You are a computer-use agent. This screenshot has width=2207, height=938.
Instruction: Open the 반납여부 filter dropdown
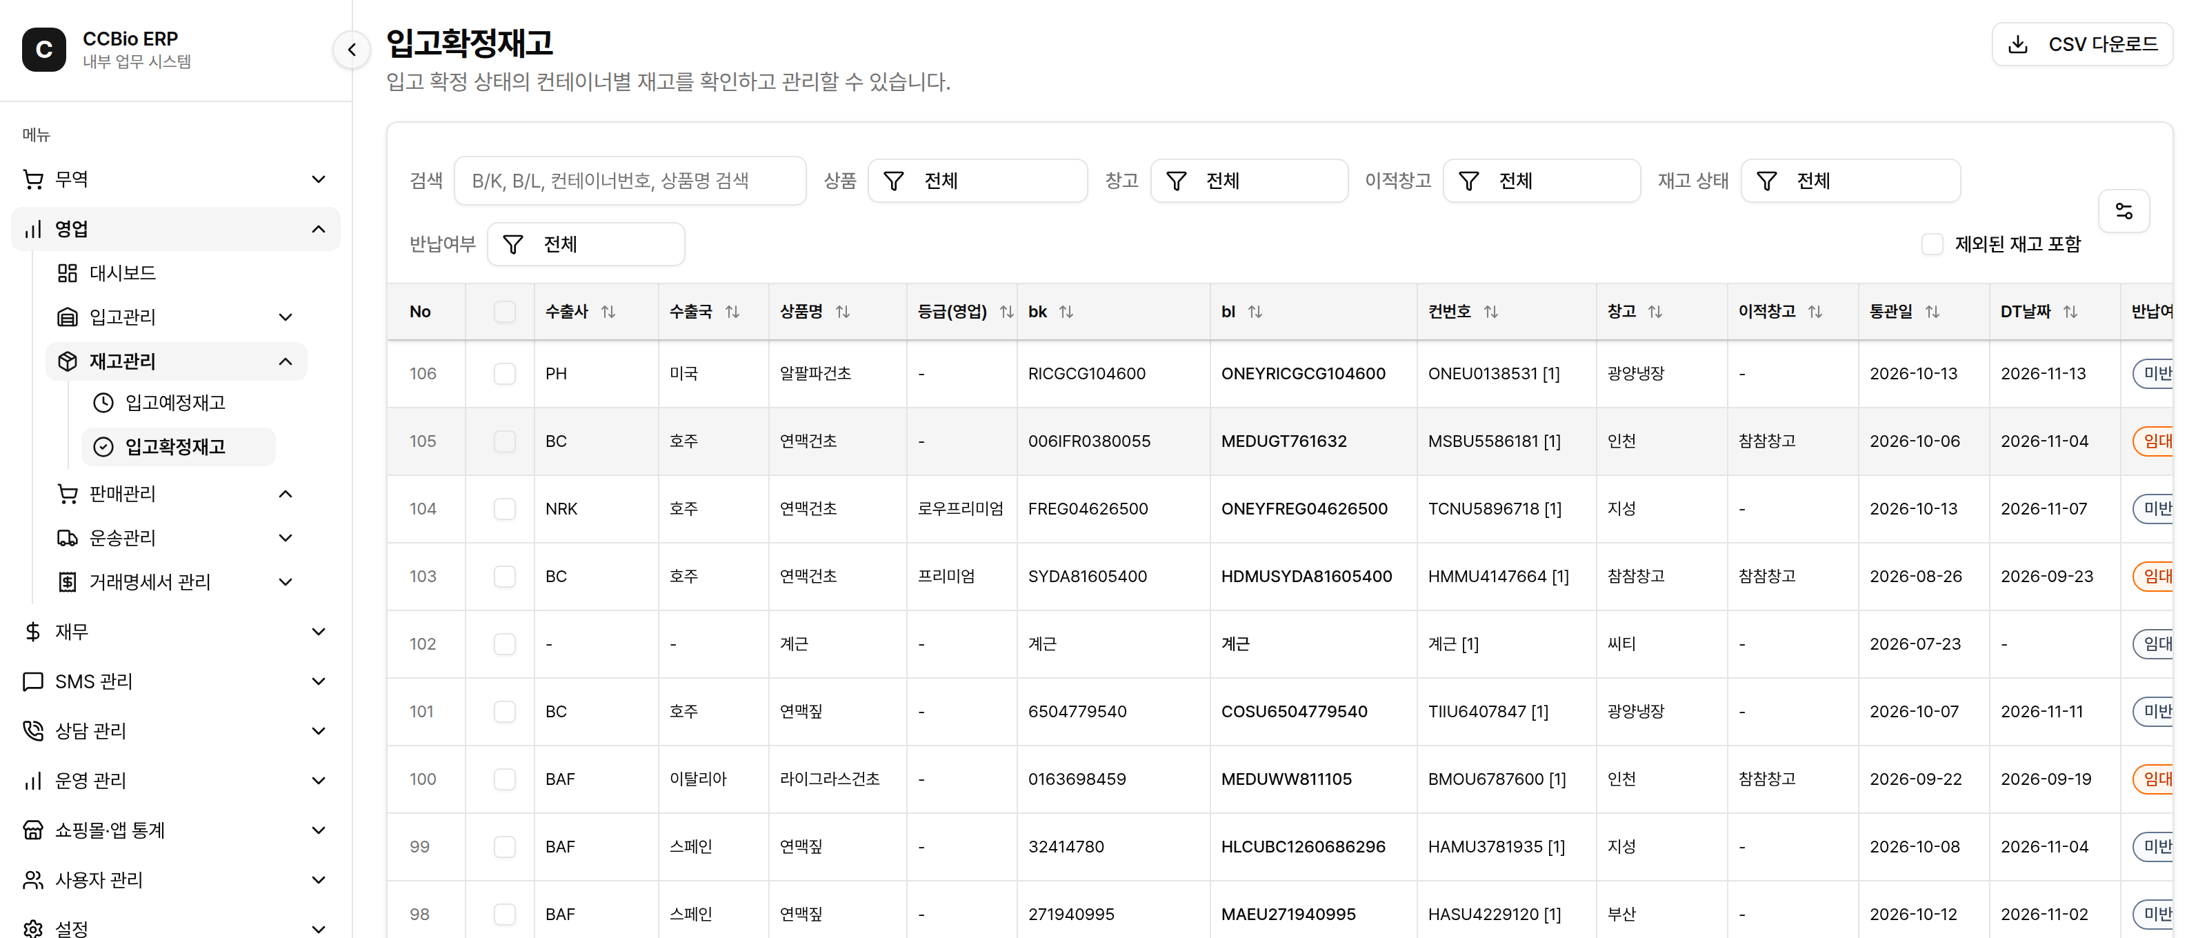(x=586, y=244)
